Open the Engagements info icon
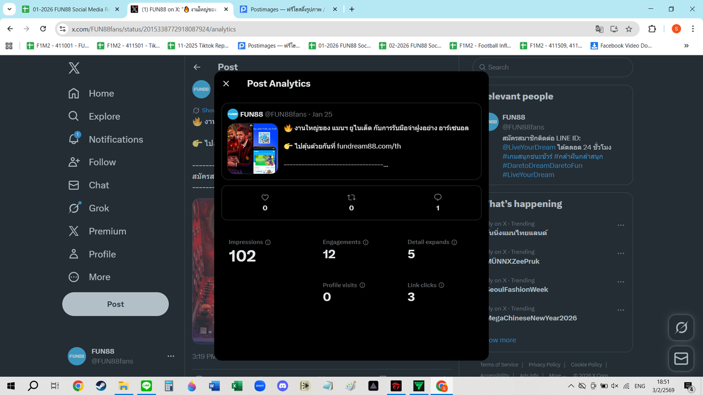 (366, 242)
